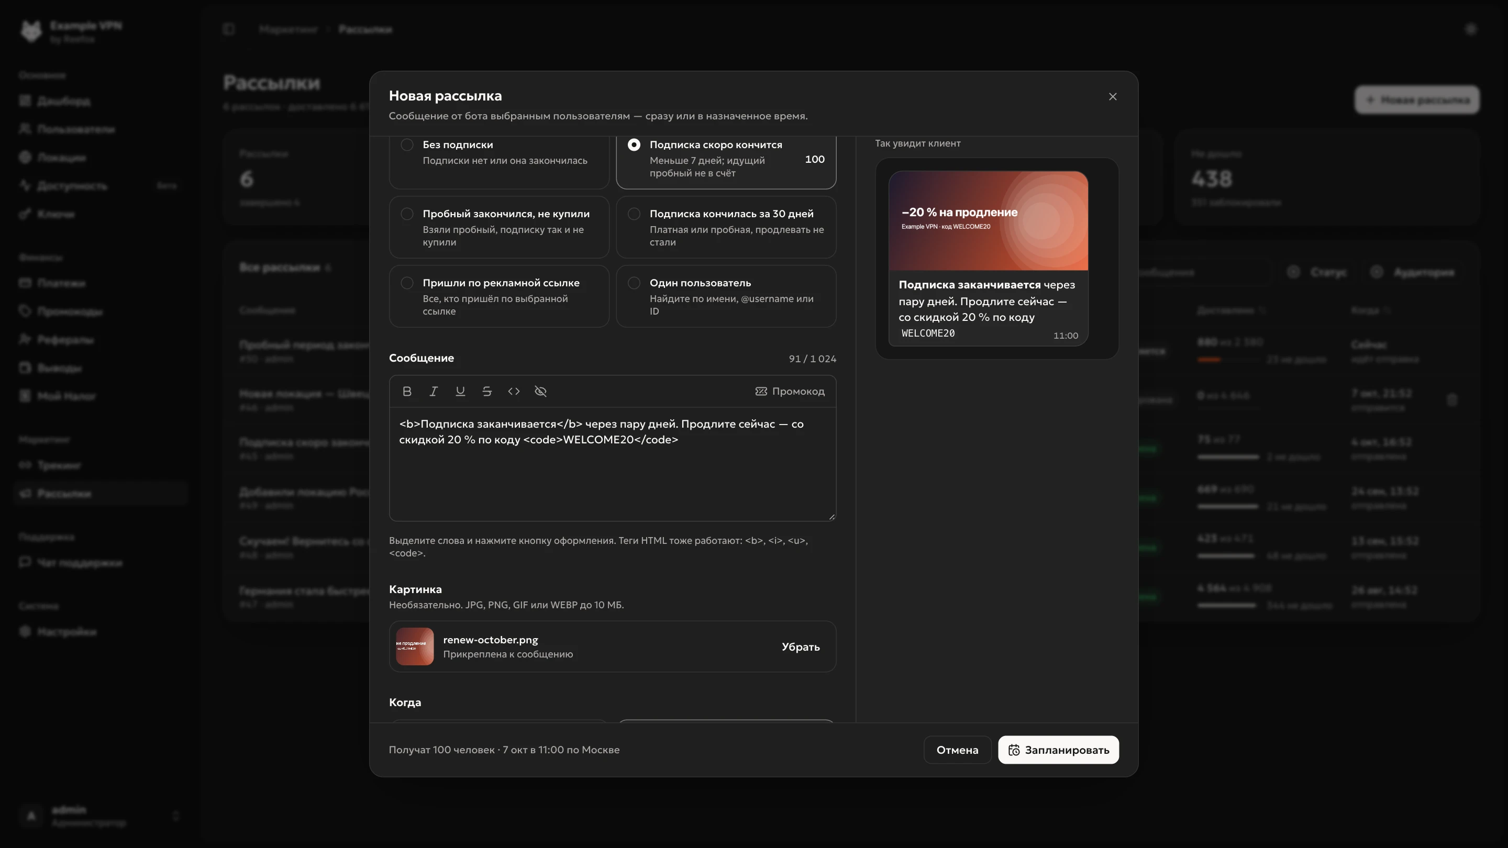Apply italic formatting to the message
1508x848 pixels.
(433, 391)
